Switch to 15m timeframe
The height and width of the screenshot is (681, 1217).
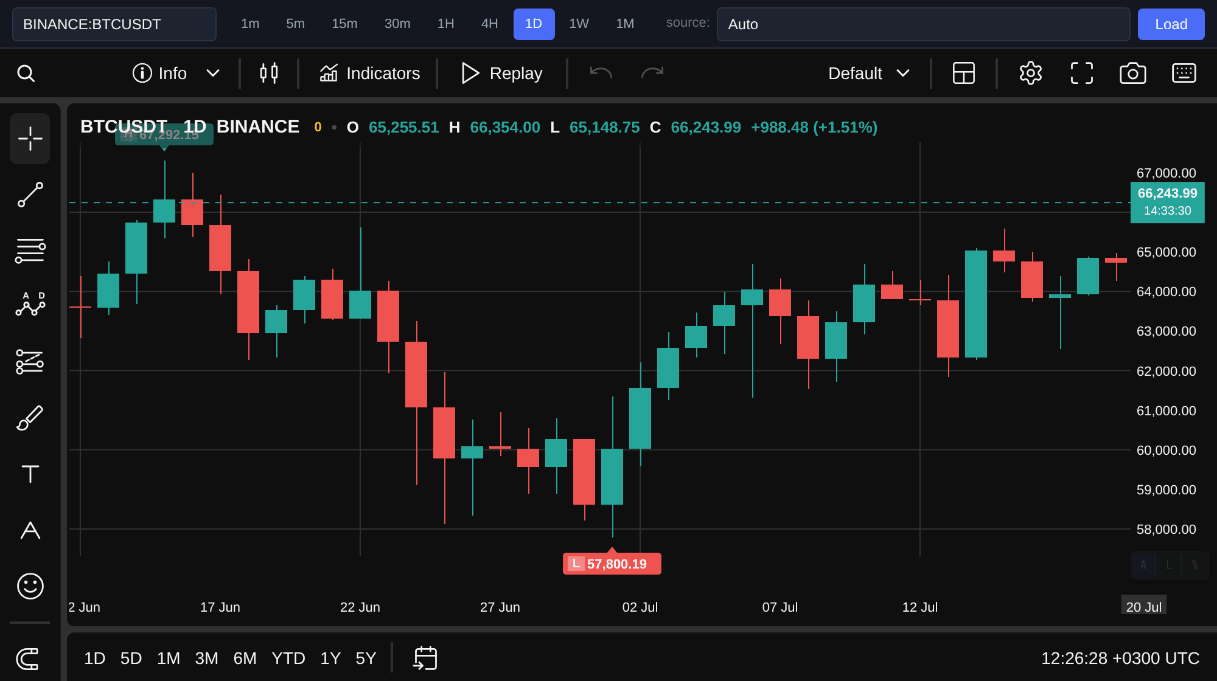click(344, 24)
